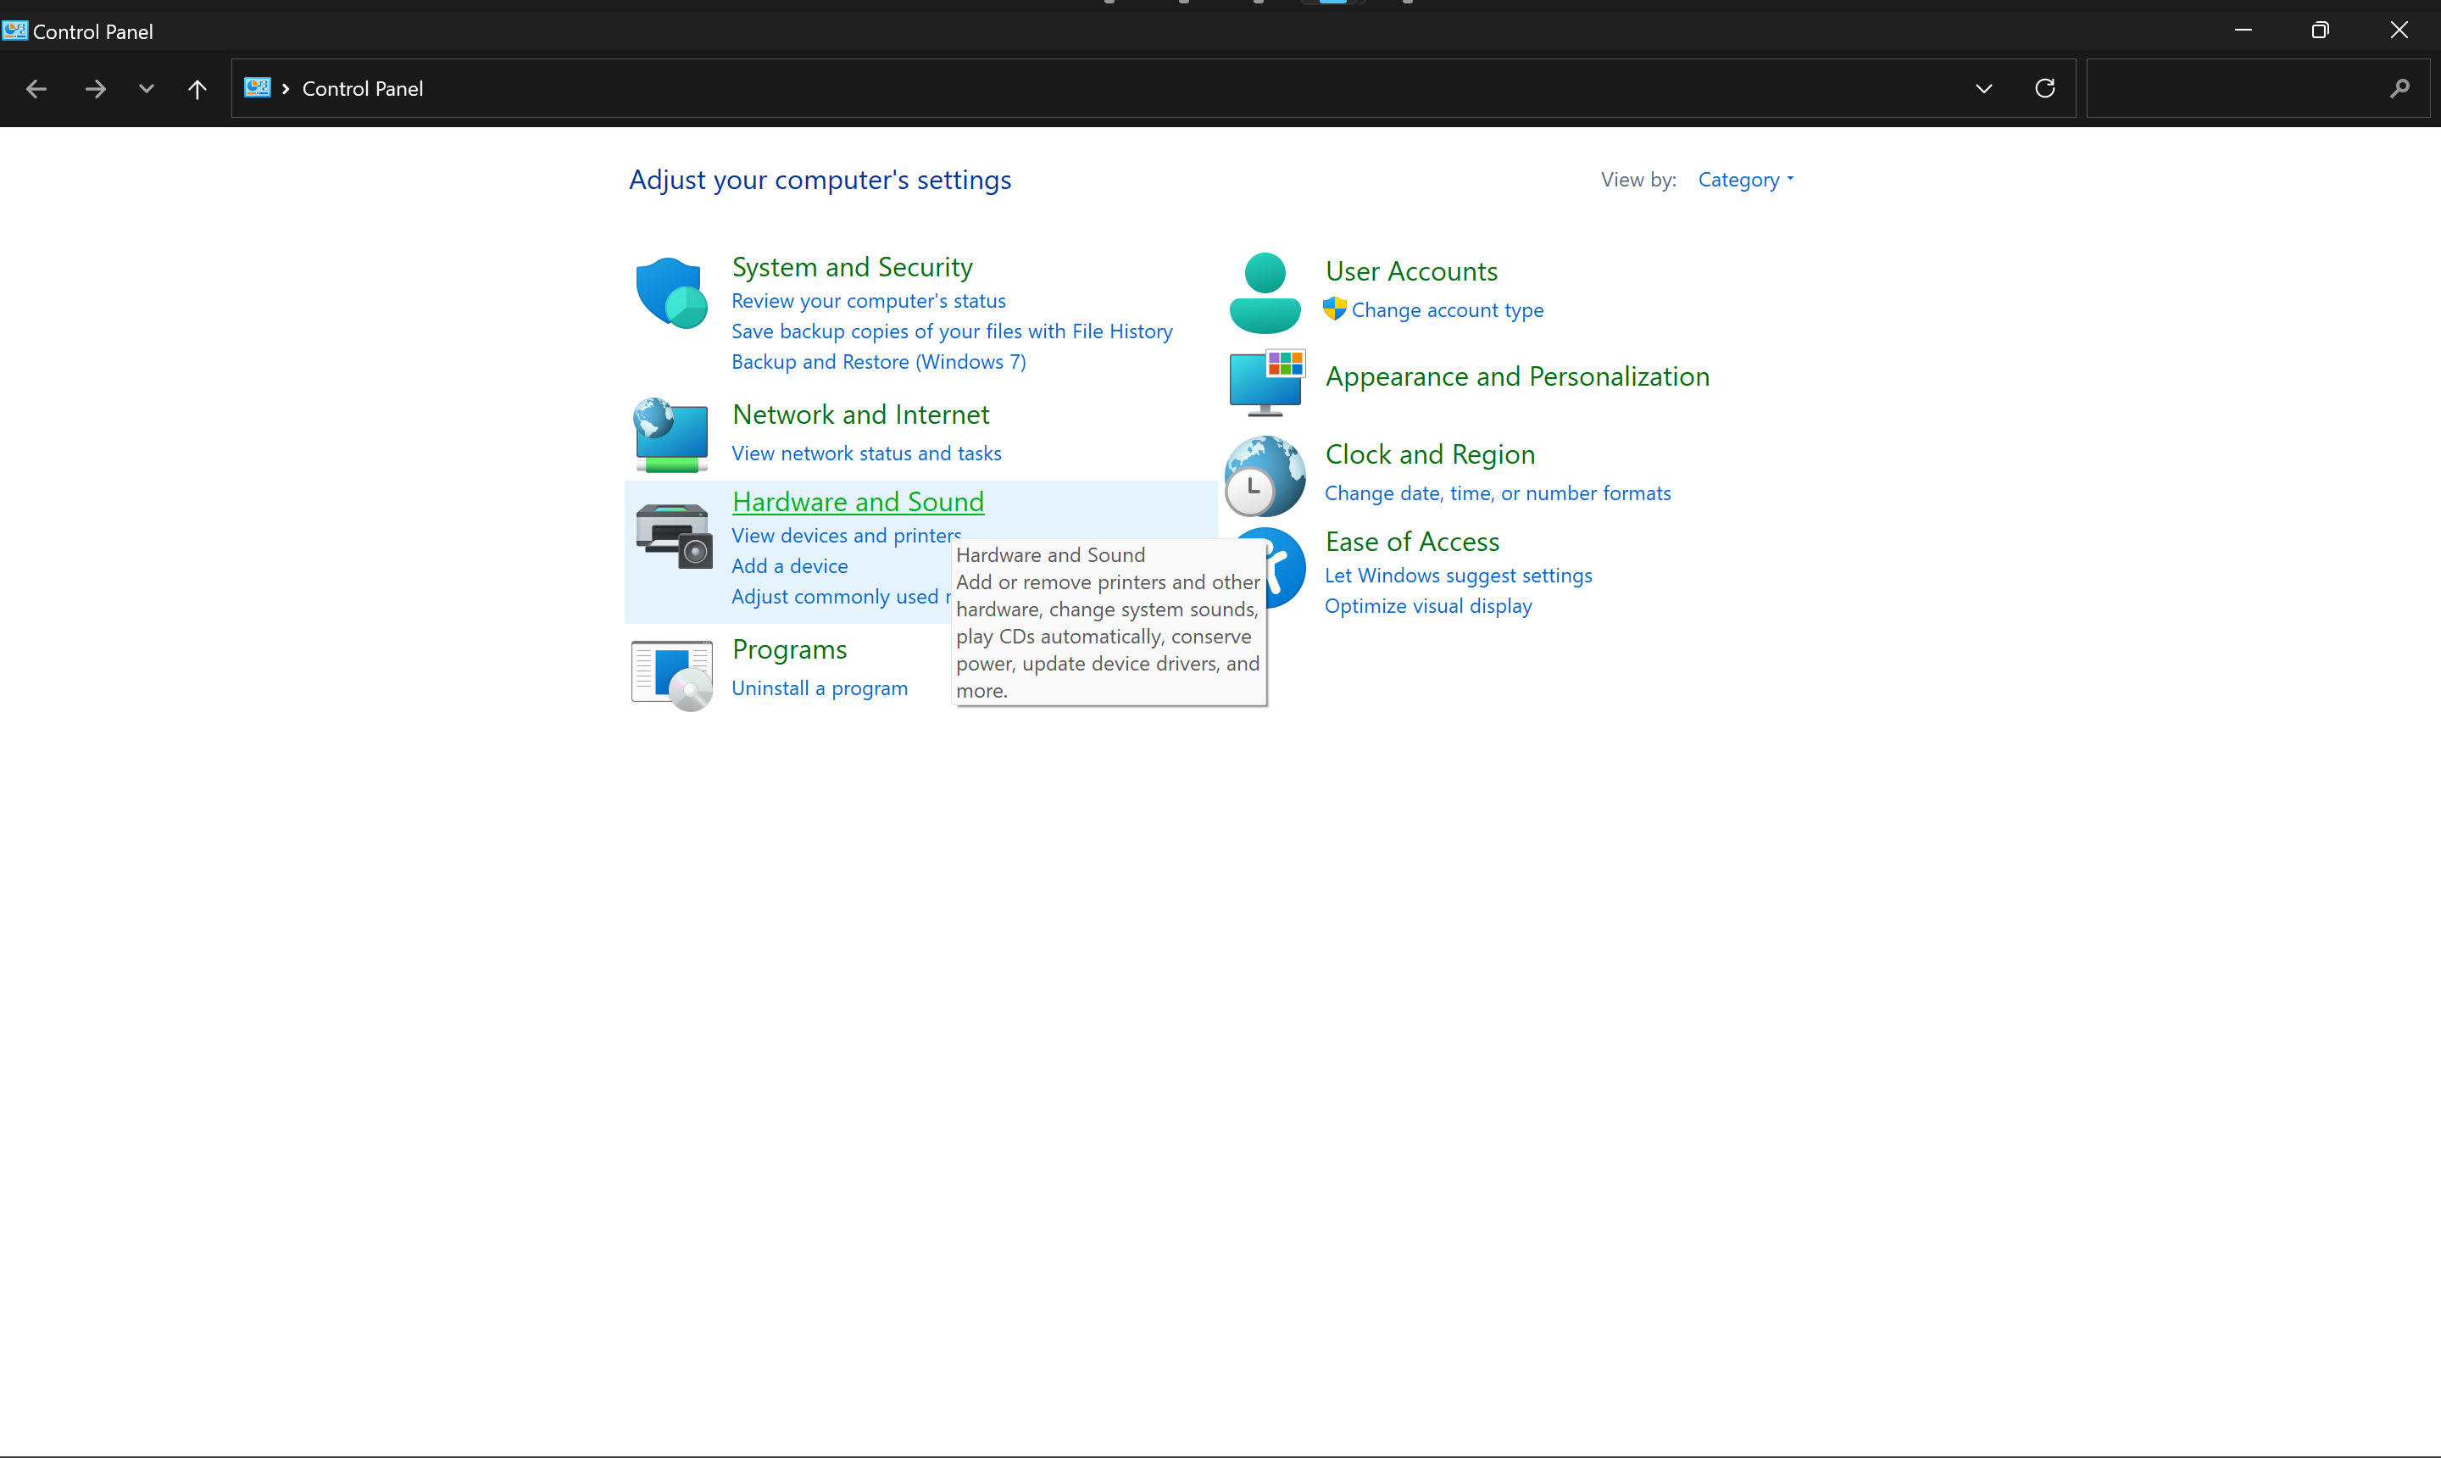Close the Control Panel window
This screenshot has height=1458, width=2441.
point(2399,31)
